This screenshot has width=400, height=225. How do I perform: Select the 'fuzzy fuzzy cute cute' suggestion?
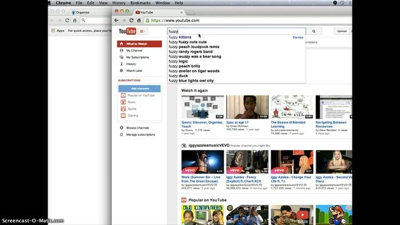tap(236, 42)
